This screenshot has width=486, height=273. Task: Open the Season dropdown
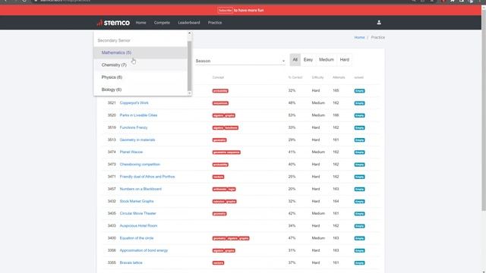pos(240,61)
